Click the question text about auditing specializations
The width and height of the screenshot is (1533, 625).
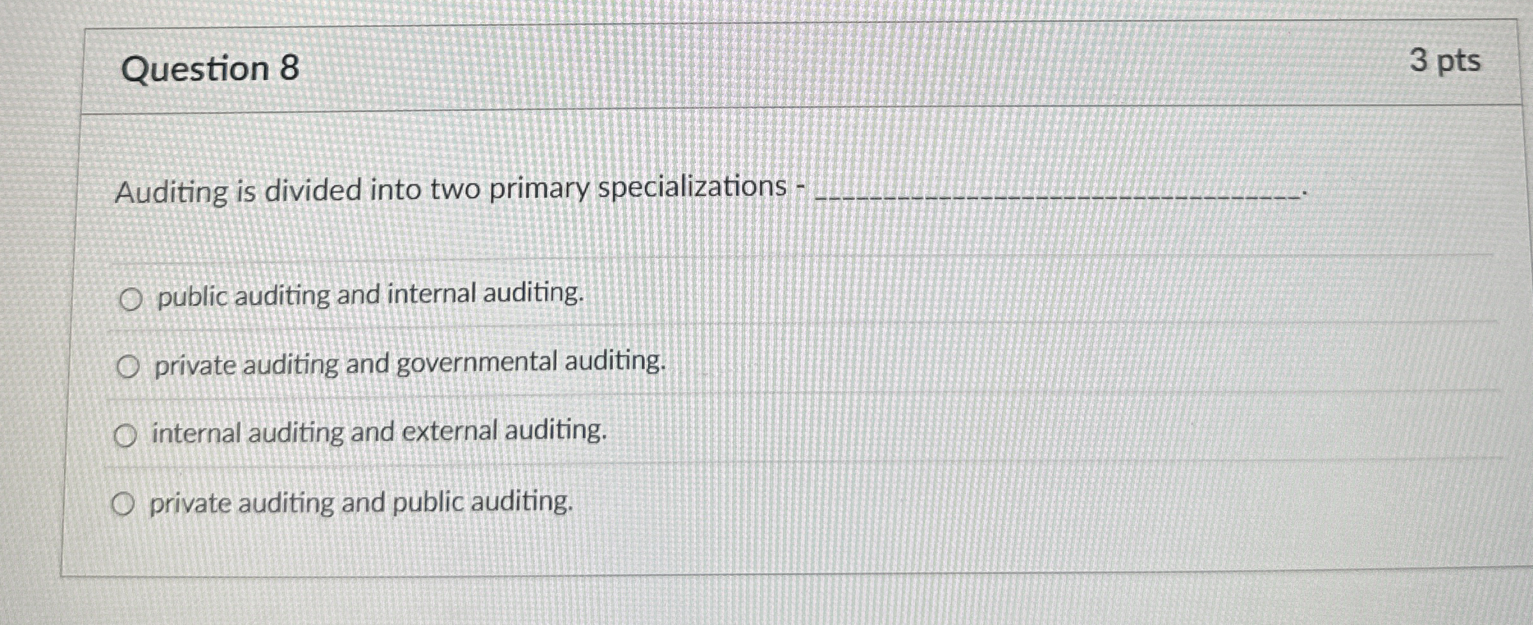click(448, 190)
